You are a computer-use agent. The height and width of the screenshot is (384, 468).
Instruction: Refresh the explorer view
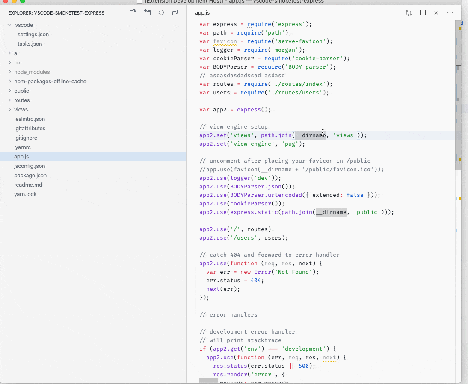(161, 12)
